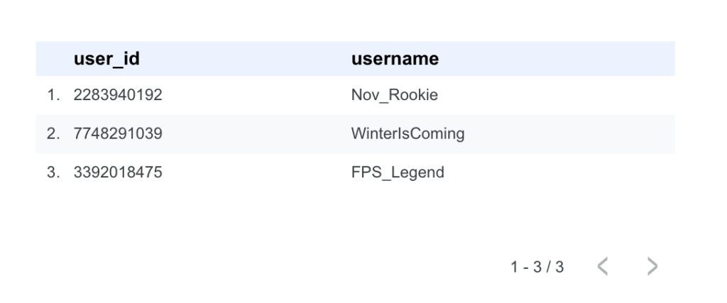The height and width of the screenshot is (303, 727).
Task: Go to the next results page
Action: tap(652, 267)
